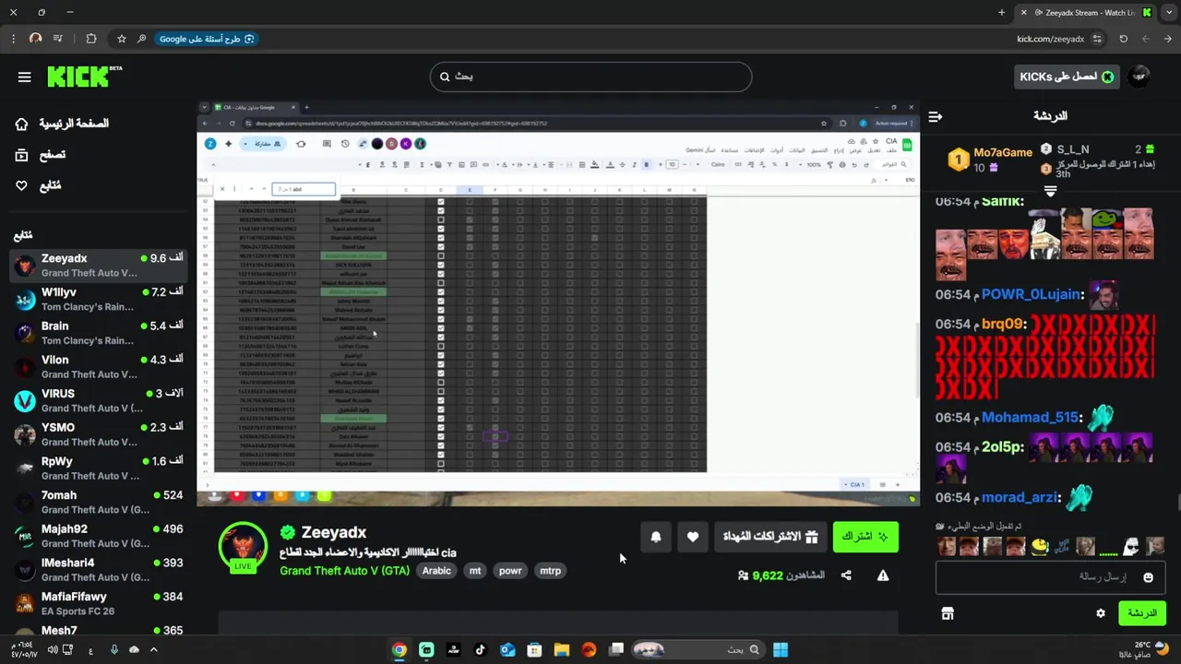1181x664 pixels.
Task: Click username Mohamad_515 in chat
Action: [1030, 417]
